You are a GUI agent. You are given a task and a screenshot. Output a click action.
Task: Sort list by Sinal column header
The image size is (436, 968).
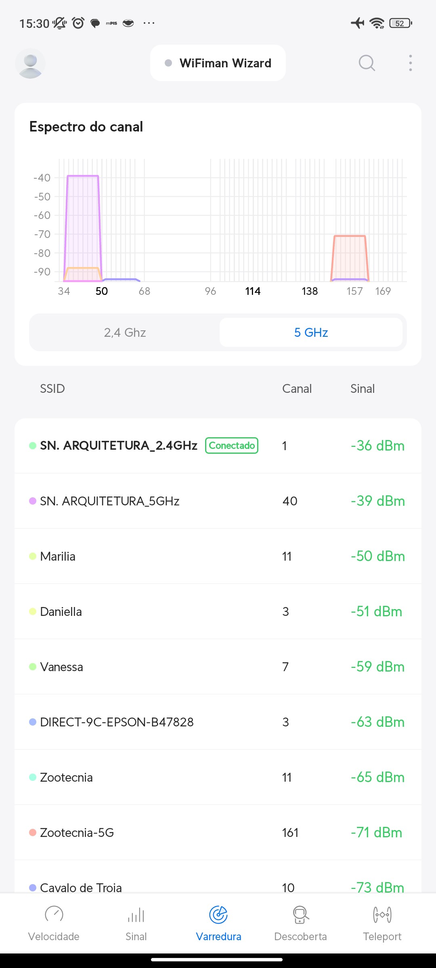coord(362,388)
